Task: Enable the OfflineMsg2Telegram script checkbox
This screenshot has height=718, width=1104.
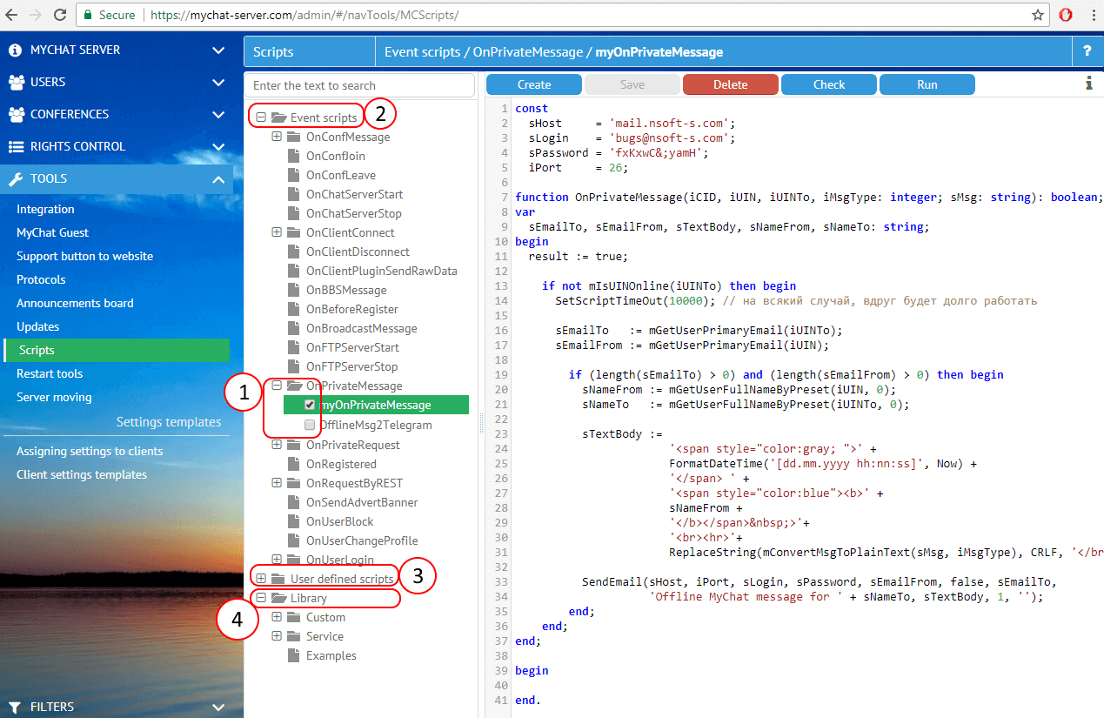Action: 310,425
